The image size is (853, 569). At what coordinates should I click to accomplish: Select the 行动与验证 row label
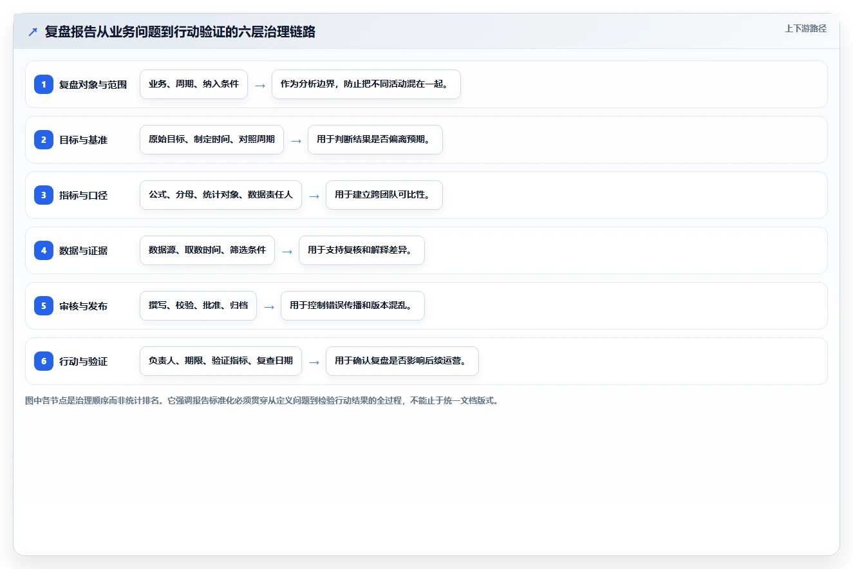(x=83, y=361)
